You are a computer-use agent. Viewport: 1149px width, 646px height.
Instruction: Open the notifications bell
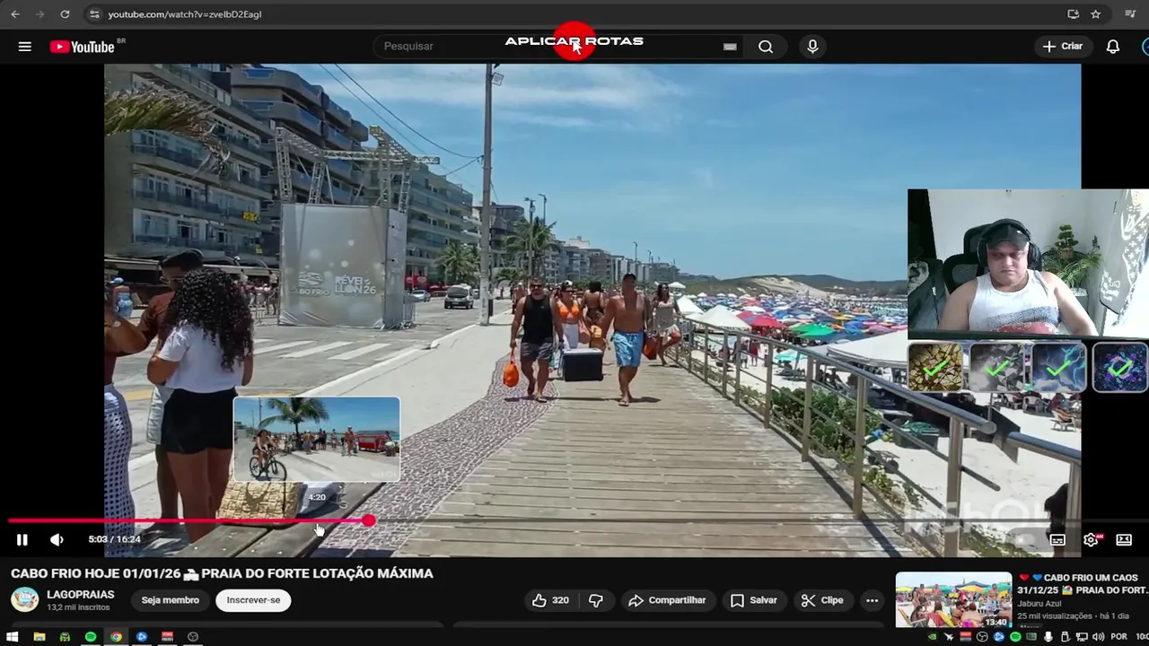click(x=1113, y=47)
